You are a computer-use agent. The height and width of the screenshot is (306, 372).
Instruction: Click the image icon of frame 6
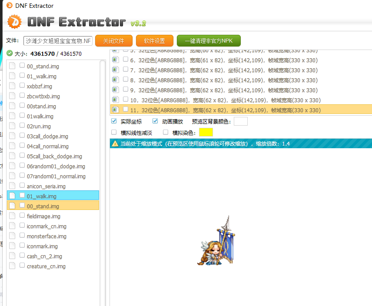tap(115, 60)
